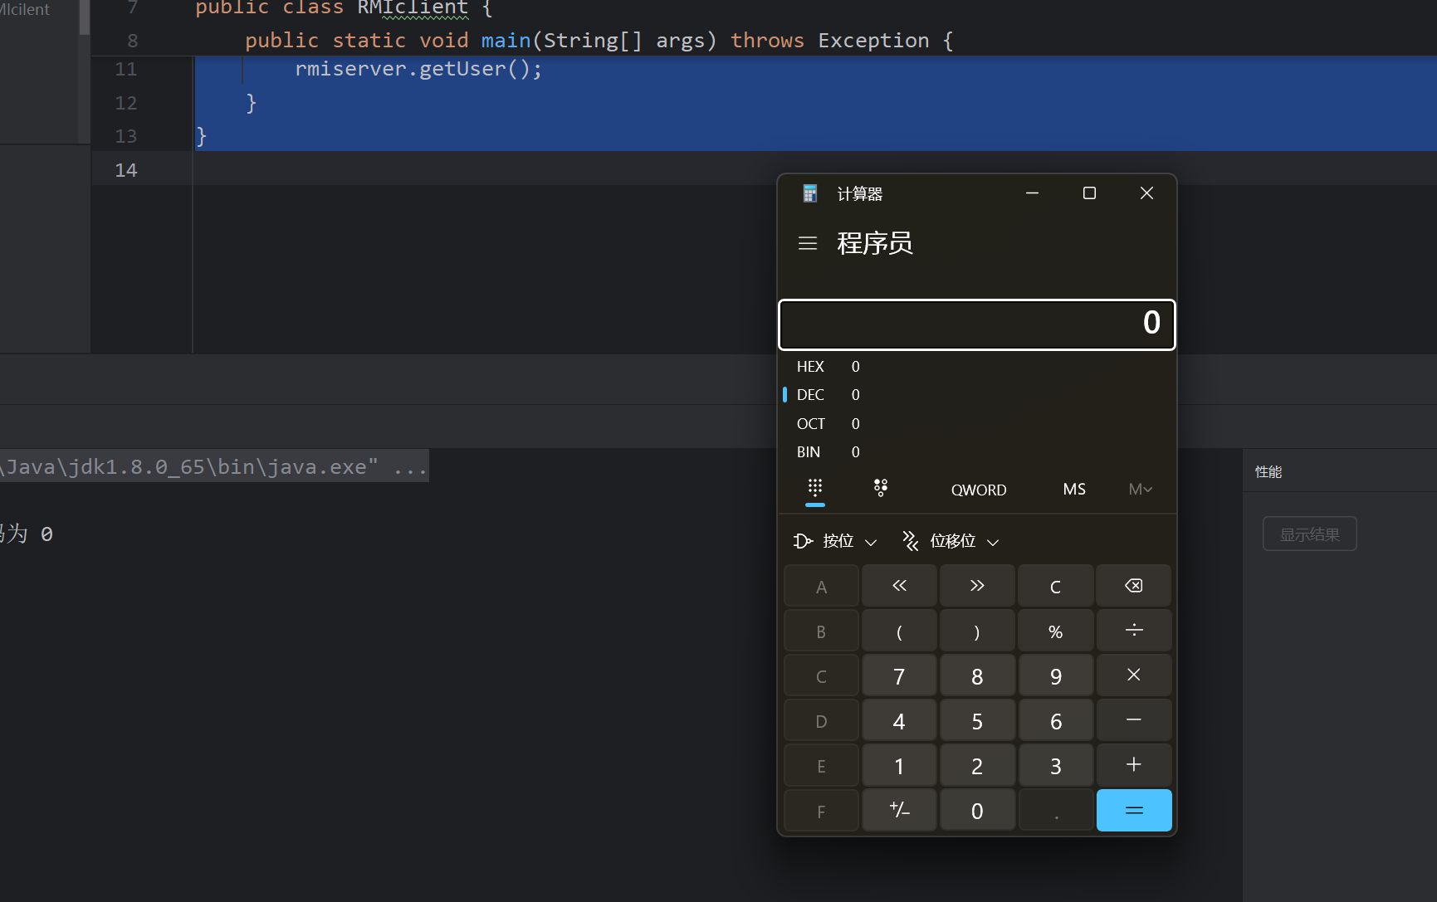The image size is (1437, 902).
Task: Switch to bit toggling keypad
Action: click(x=881, y=489)
